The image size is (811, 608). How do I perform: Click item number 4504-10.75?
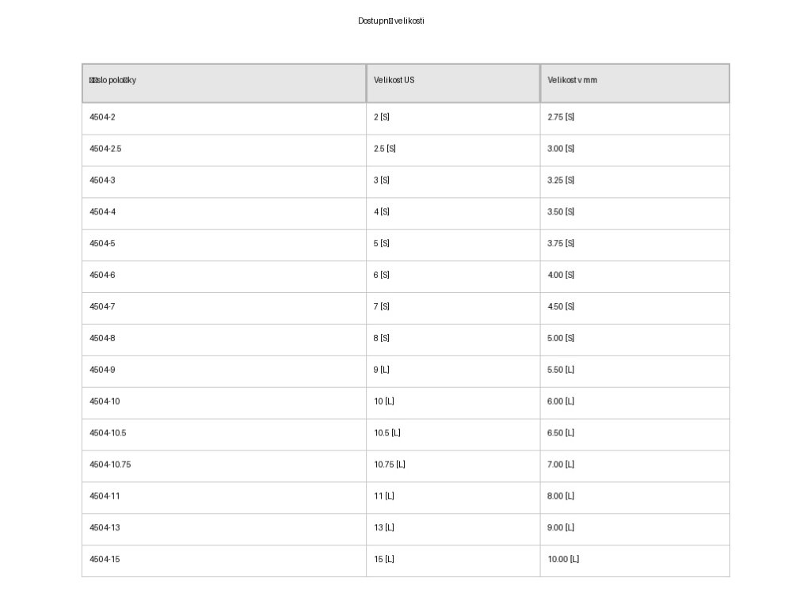pyautogui.click(x=110, y=465)
